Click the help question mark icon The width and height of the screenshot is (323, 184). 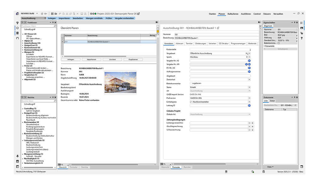point(302,38)
